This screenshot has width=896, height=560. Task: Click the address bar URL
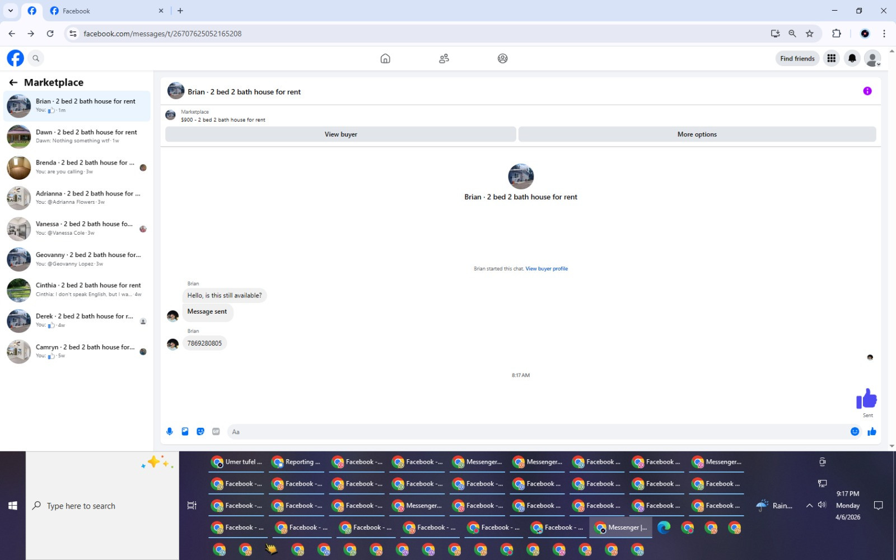point(162,34)
